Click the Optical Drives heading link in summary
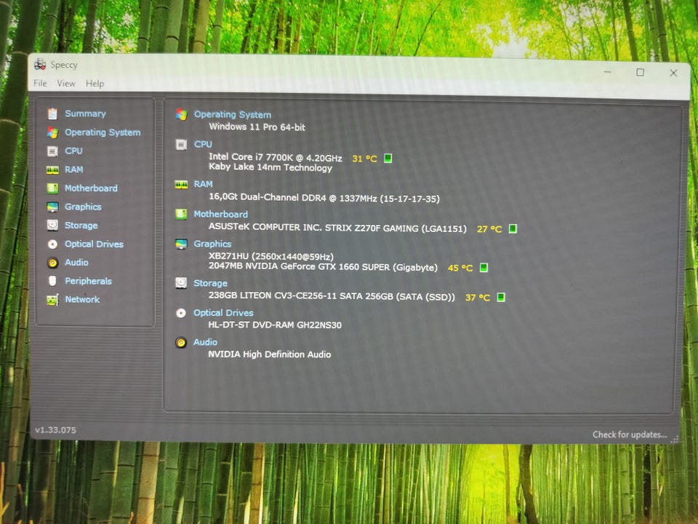The width and height of the screenshot is (698, 524). point(223,313)
